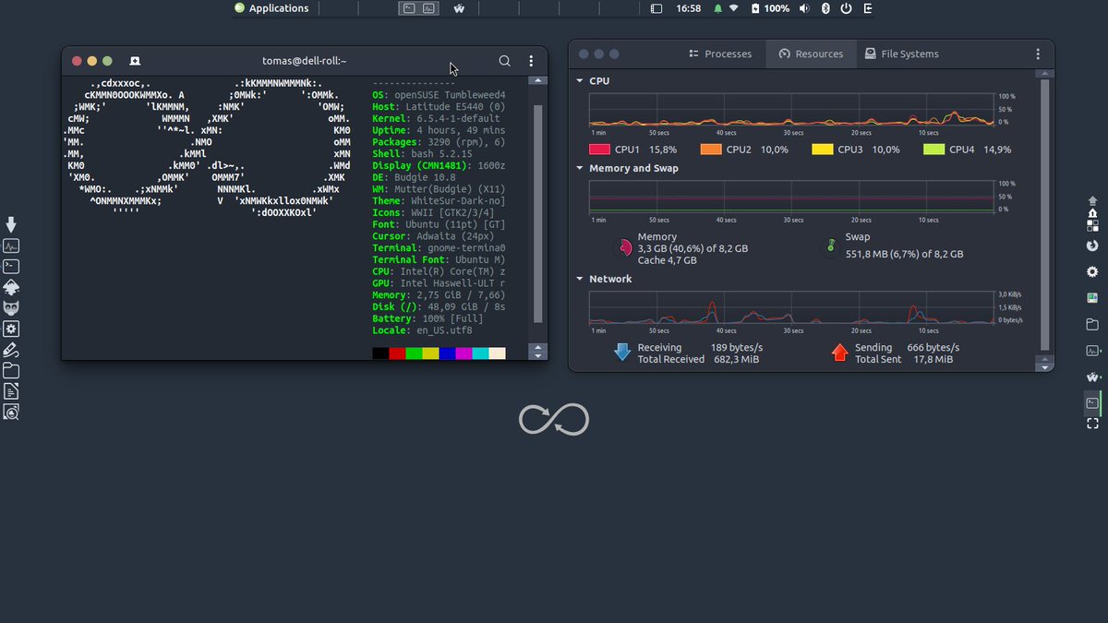Click the places panel icon next to the clock
The image size is (1108, 623).
[656, 8]
